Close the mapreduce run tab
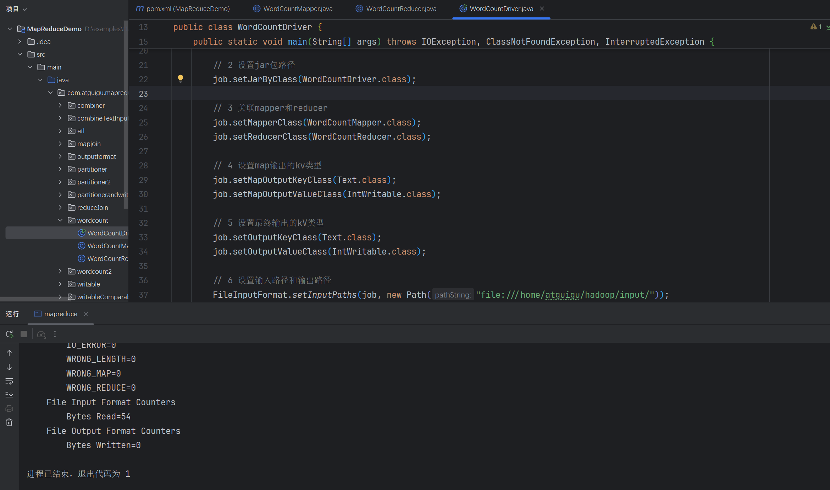This screenshot has height=490, width=830. 86,314
